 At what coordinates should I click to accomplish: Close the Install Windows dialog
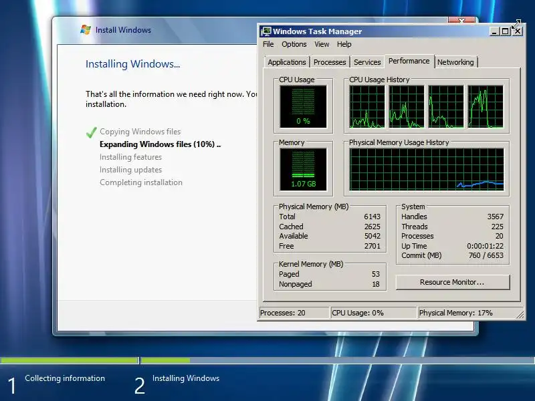point(461,20)
